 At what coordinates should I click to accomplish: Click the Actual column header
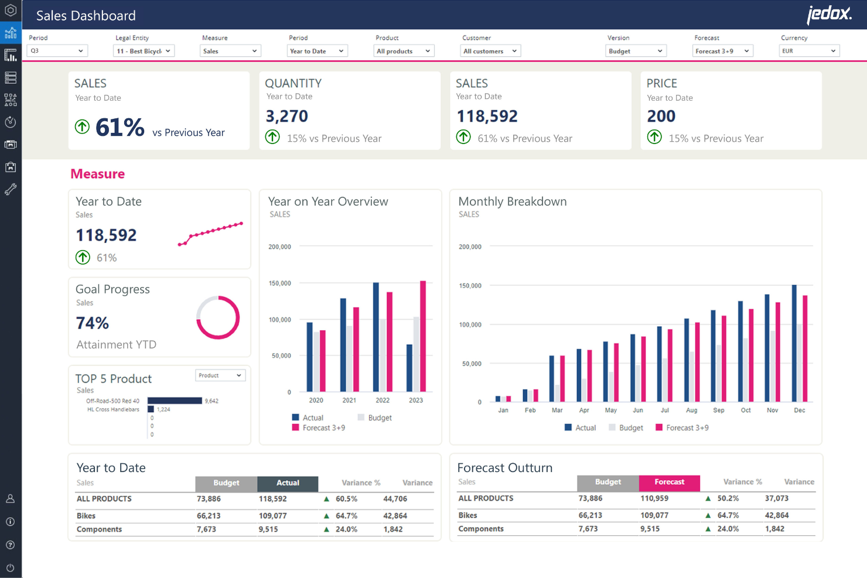pyautogui.click(x=288, y=483)
